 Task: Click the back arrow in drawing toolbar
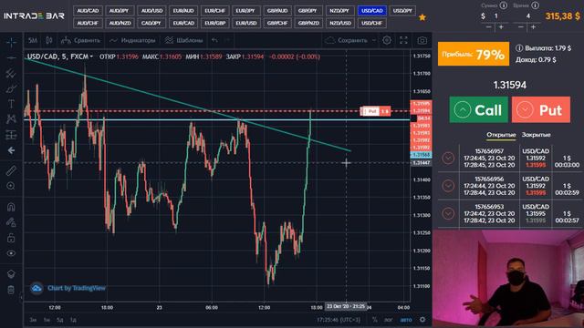pos(11,150)
